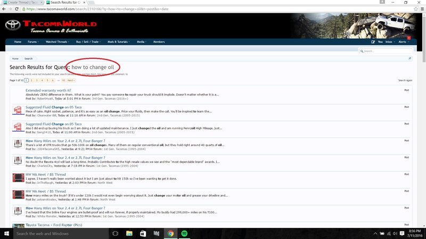Open the Action Center notification icon
The width and height of the screenshot is (426, 239).
[x=402, y=233]
